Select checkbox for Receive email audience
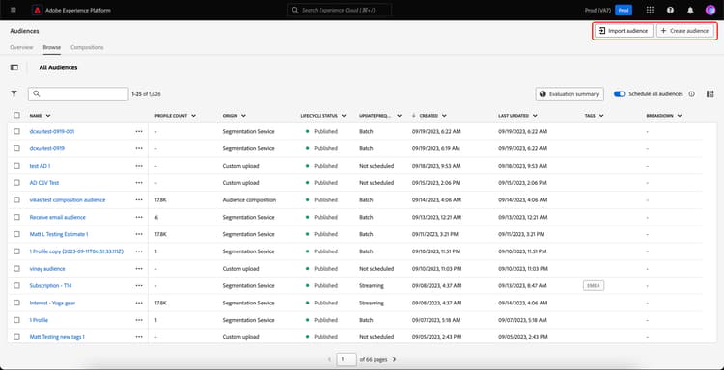724x370 pixels. coord(16,217)
